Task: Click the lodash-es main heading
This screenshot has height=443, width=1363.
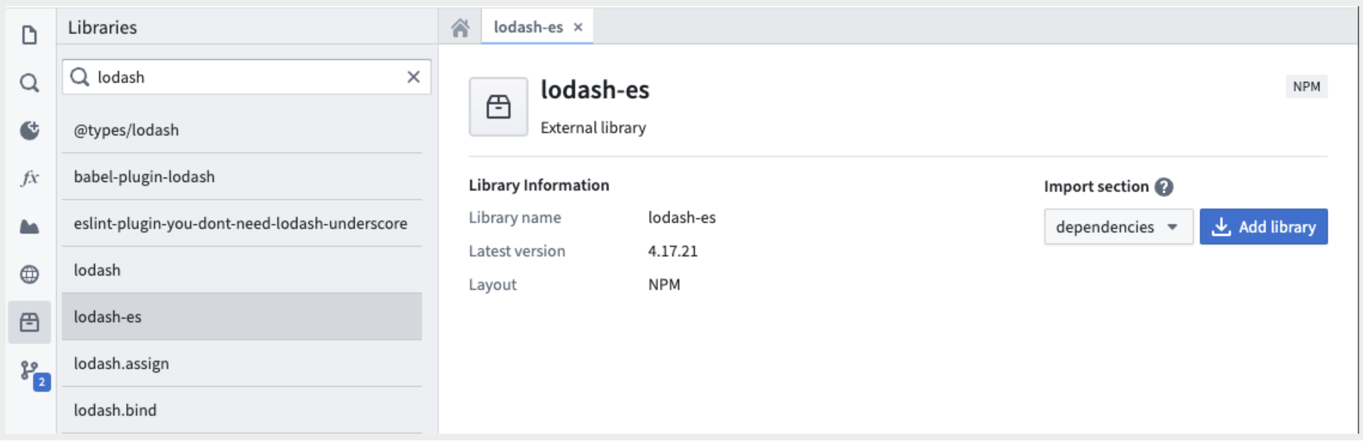Action: point(595,89)
